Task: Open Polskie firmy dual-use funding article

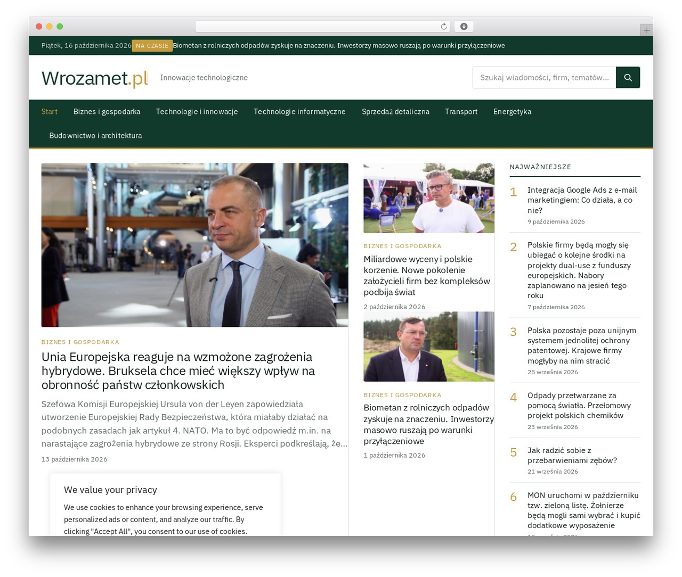Action: 579,270
